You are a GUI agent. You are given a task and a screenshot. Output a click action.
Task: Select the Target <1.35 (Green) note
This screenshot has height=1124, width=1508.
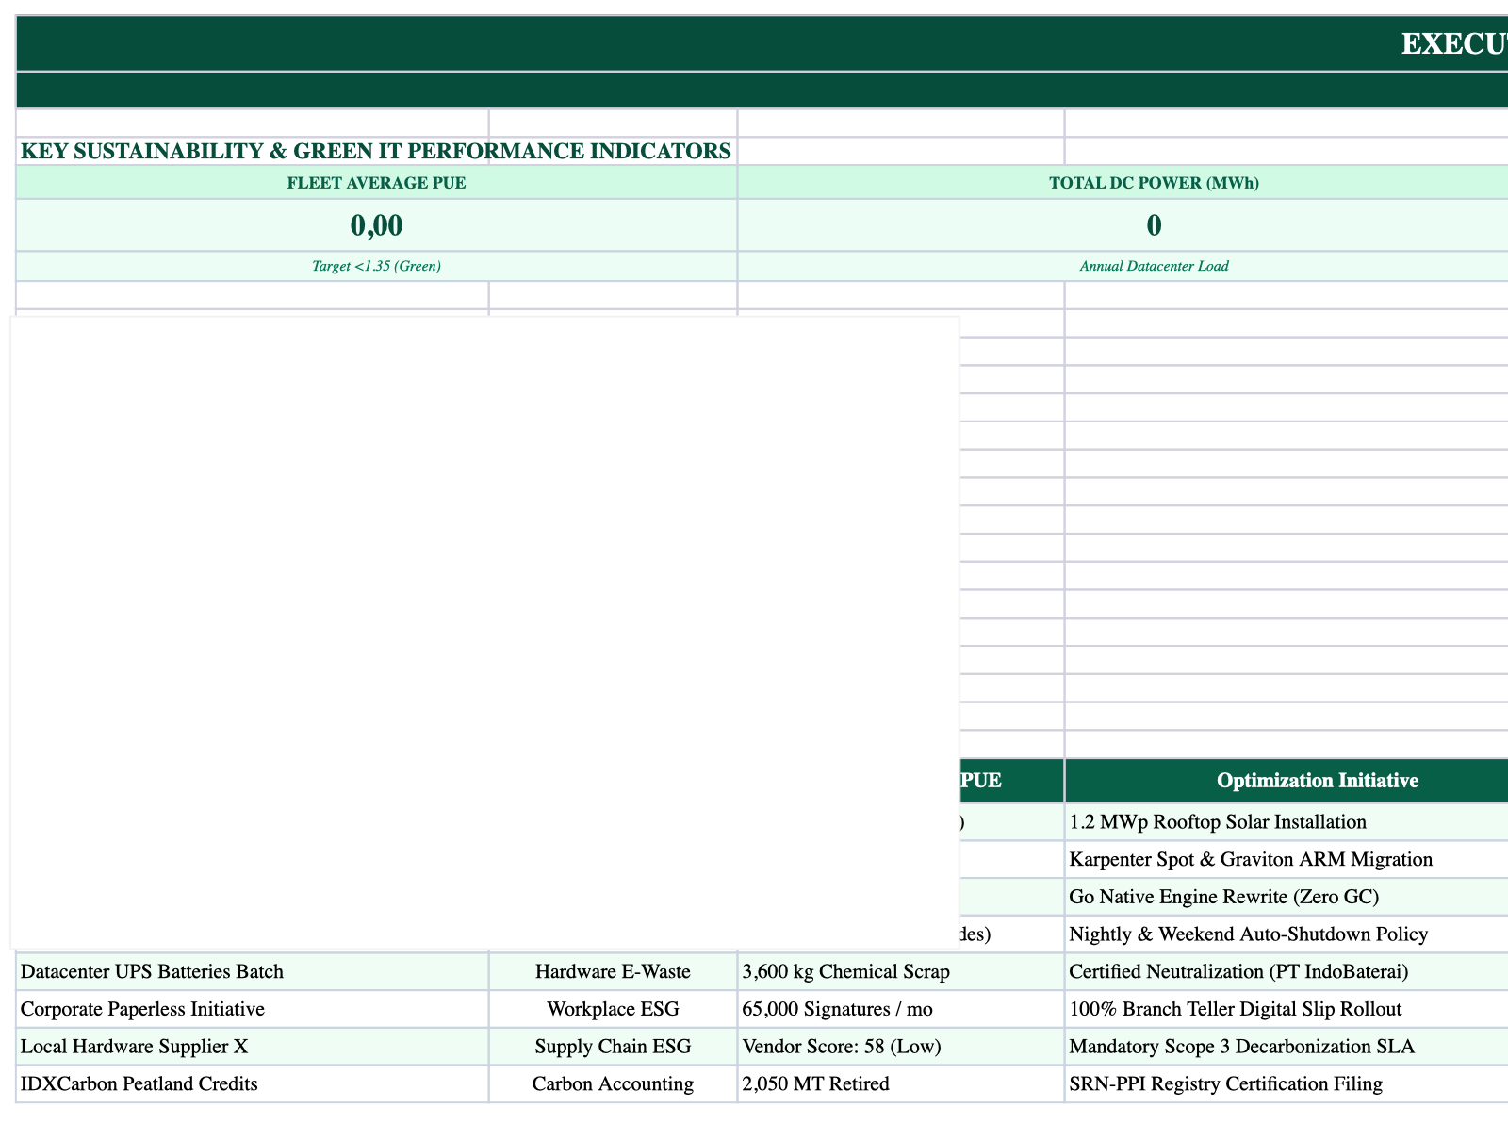point(377,266)
